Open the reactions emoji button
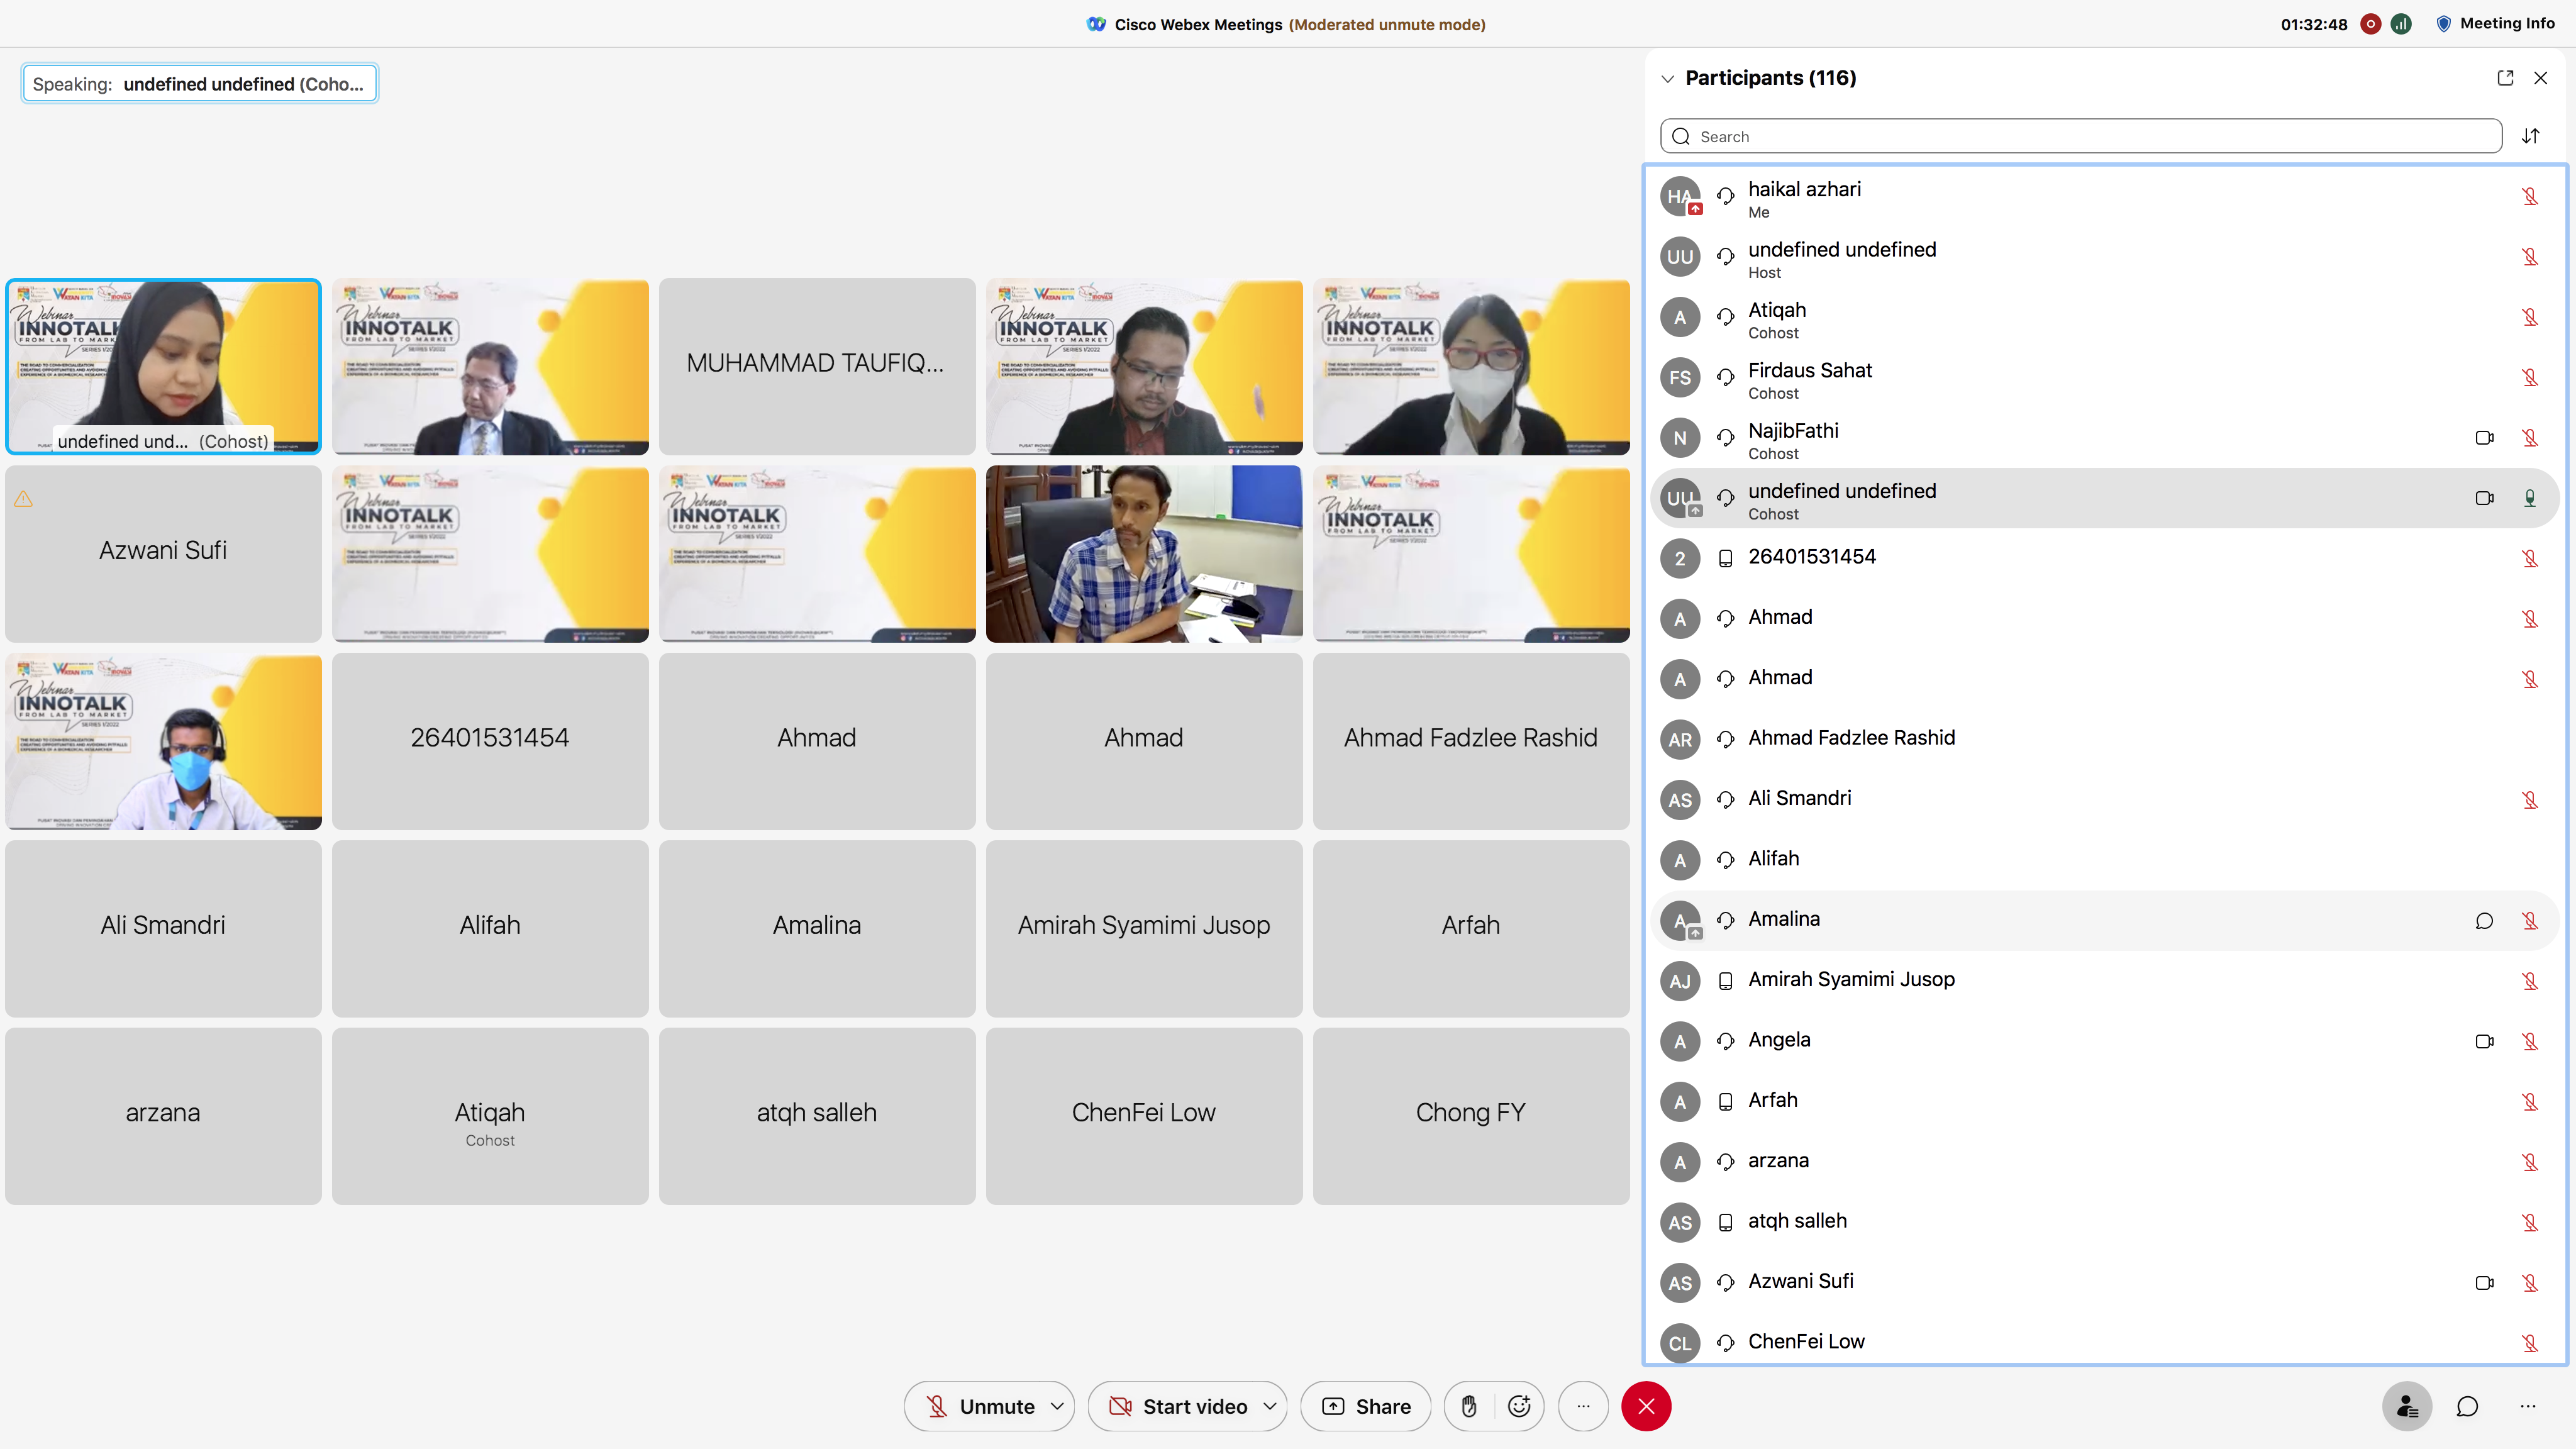Viewport: 2576px width, 1449px height. 1519,1406
